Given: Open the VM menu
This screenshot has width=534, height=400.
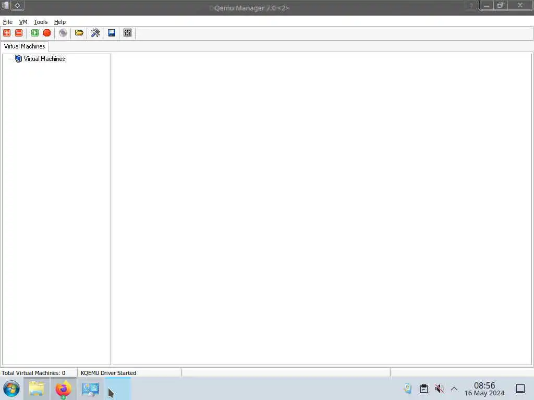Looking at the screenshot, I should [x=23, y=22].
